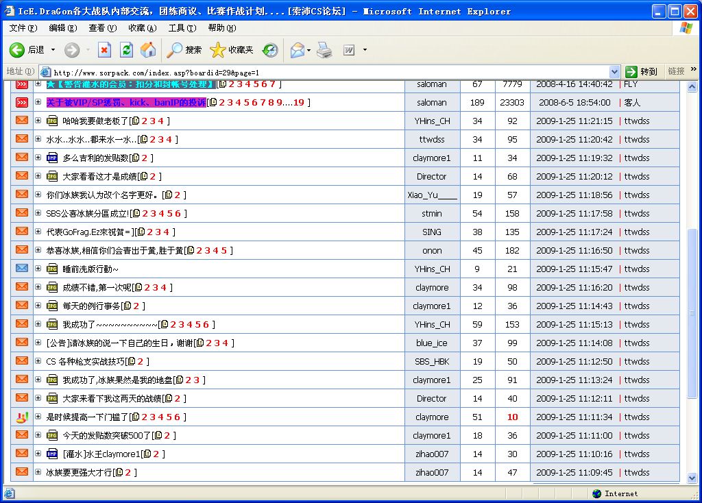The height and width of the screenshot is (503, 702).
Task: Open thread 是时候提高一下门槛了
Action: coord(86,417)
